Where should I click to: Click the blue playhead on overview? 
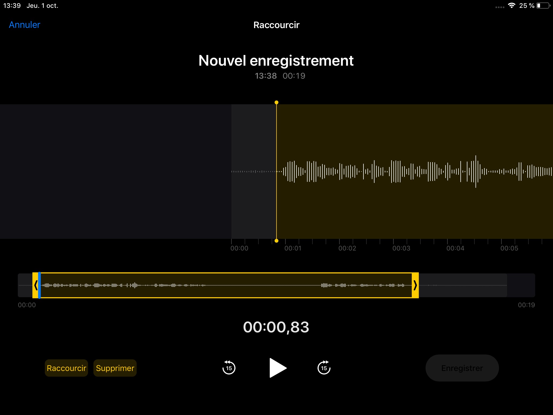(39, 285)
